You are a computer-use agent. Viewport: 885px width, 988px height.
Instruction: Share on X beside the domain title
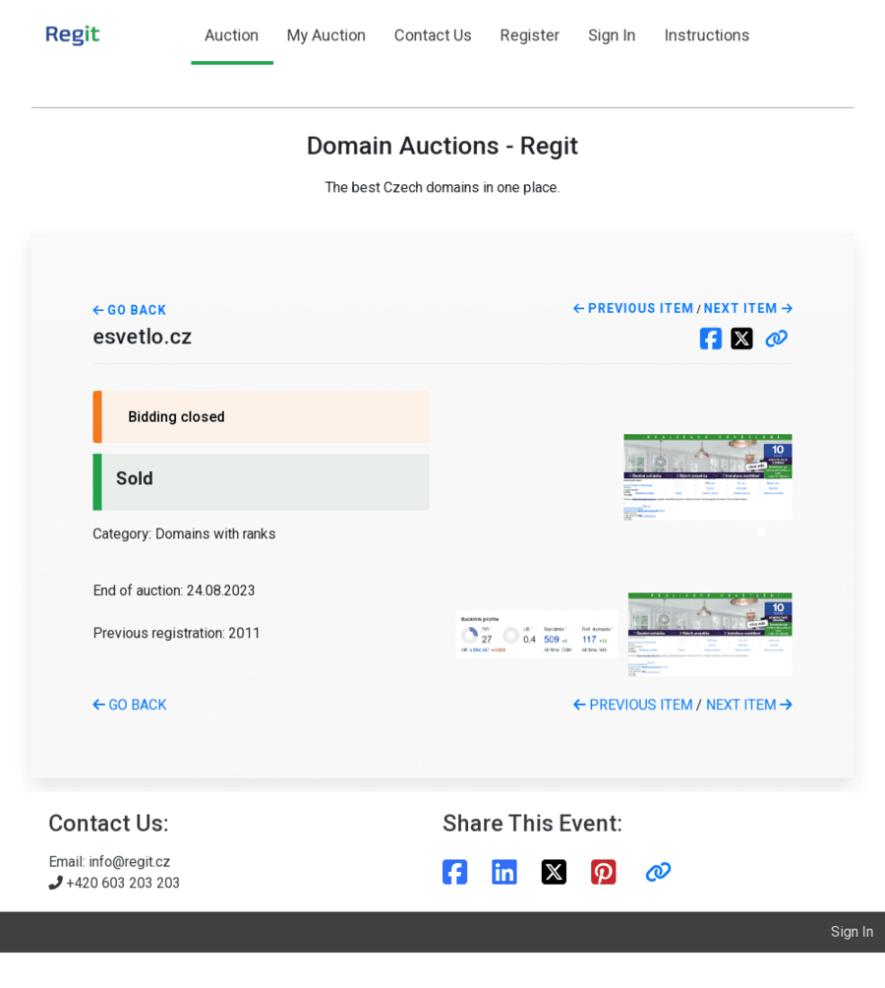tap(741, 339)
